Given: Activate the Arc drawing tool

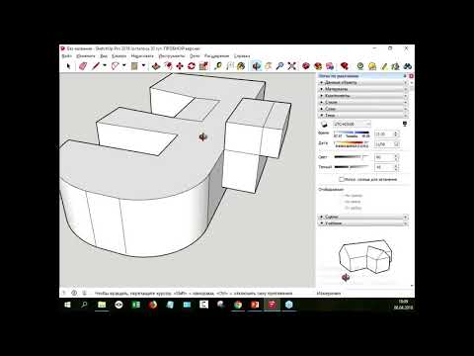Looking at the screenshot, I should pos(115,66).
